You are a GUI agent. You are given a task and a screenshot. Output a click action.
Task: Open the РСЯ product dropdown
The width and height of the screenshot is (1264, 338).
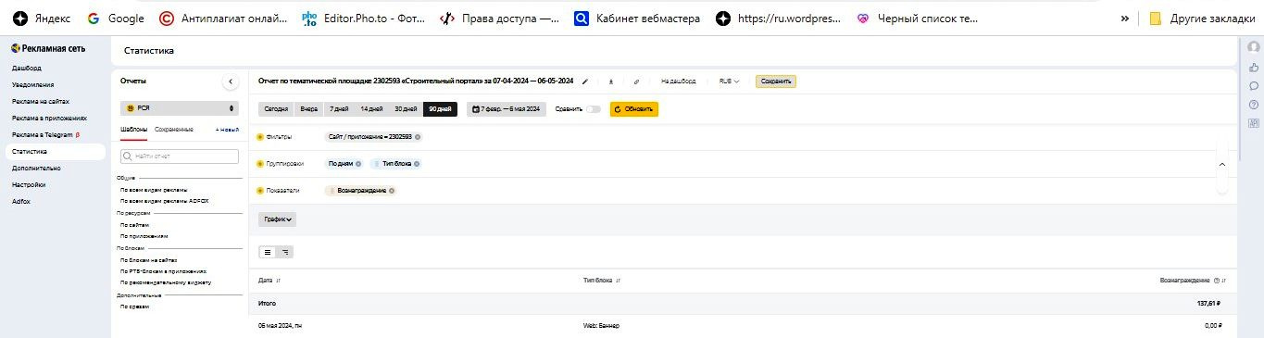pyautogui.click(x=180, y=108)
